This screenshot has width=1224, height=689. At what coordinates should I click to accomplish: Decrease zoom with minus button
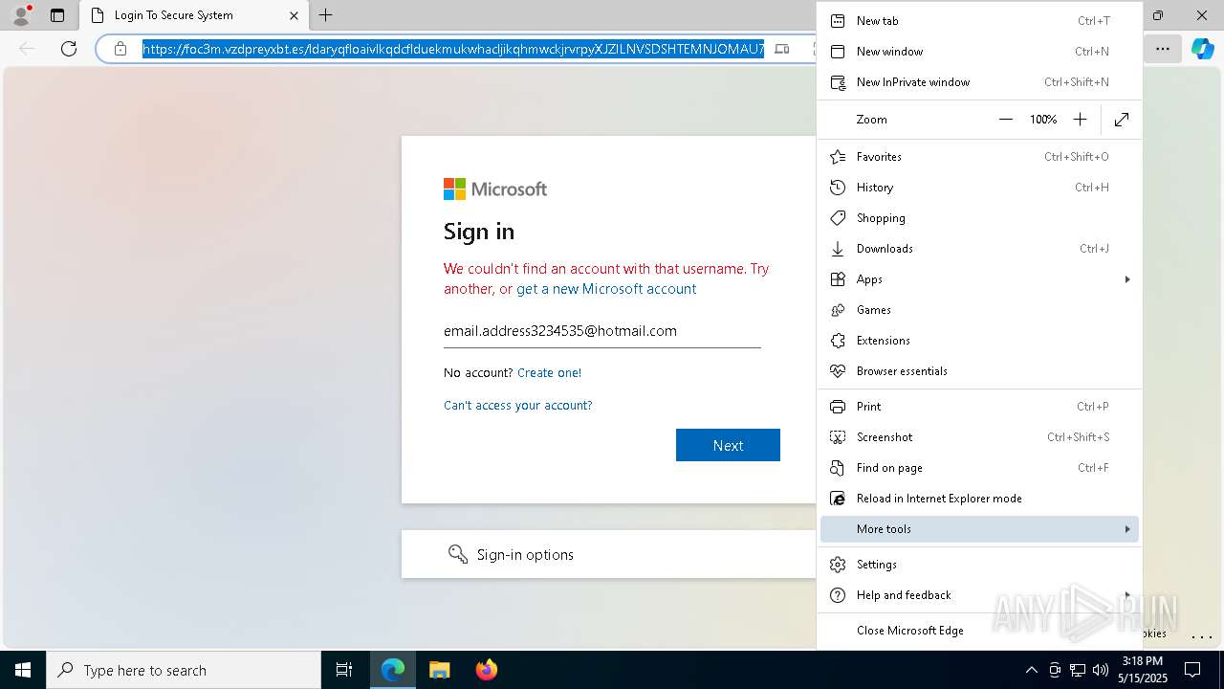1005,120
